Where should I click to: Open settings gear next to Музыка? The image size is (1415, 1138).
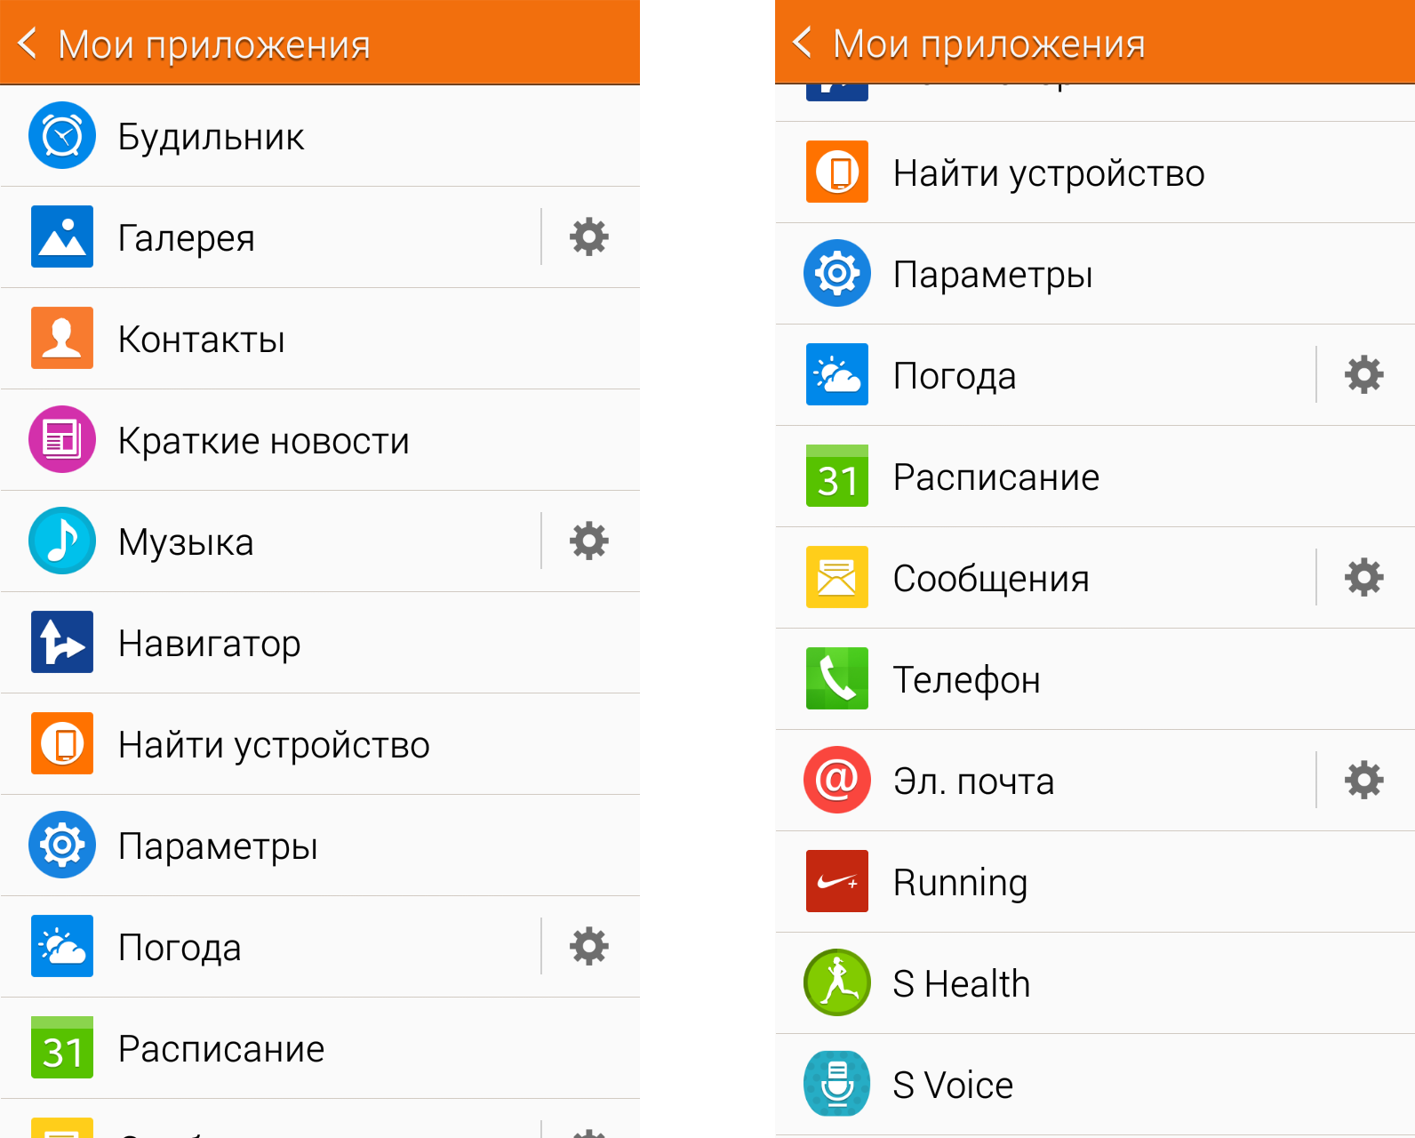589,541
